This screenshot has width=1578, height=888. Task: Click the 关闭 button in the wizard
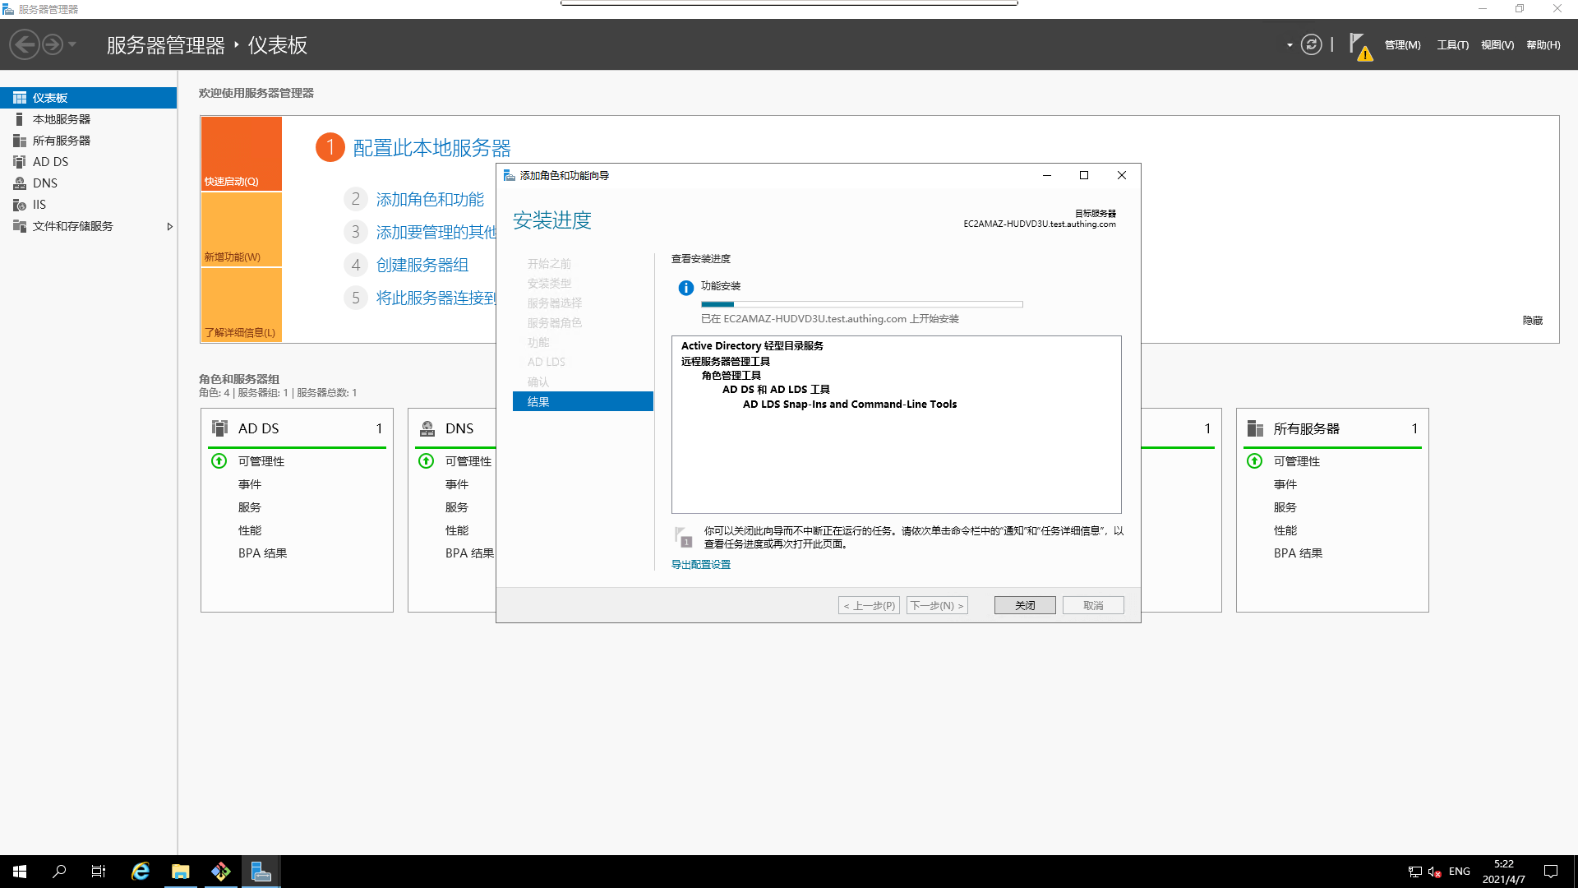[1024, 605]
